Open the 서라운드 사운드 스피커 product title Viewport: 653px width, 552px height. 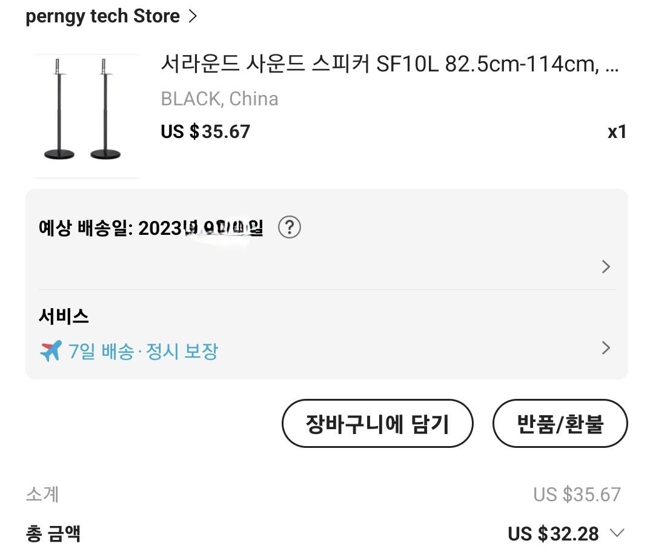(389, 64)
